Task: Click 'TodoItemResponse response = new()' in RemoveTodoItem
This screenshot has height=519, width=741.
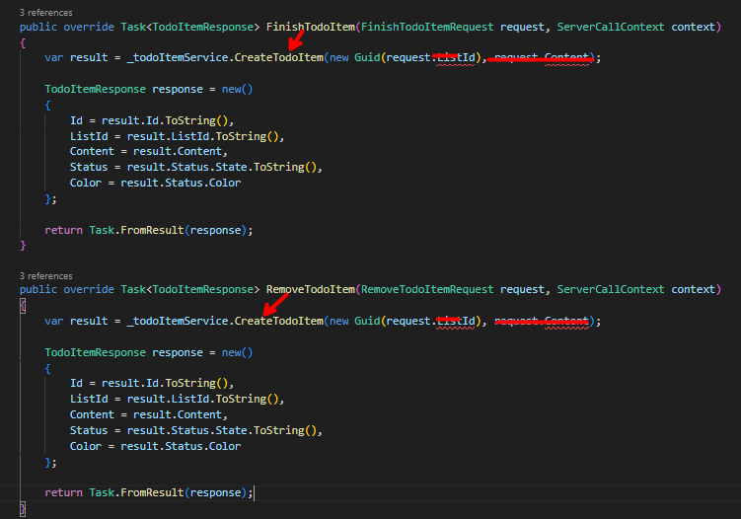Action: pyautogui.click(x=148, y=352)
